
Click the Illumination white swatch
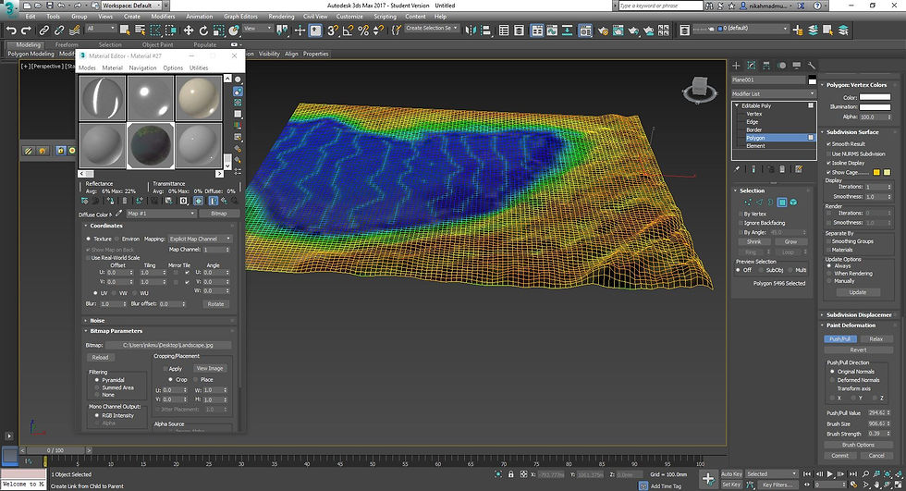875,107
